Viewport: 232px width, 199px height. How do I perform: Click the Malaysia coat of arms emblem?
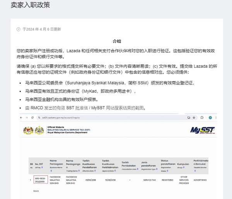coord(28,130)
